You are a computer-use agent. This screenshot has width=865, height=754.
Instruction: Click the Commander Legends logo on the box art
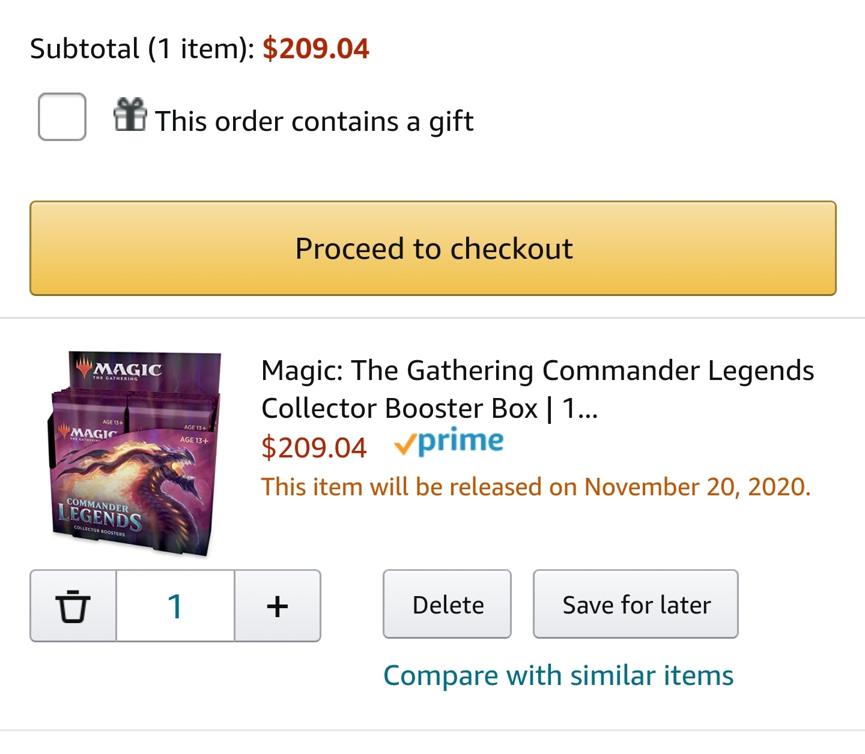[99, 515]
